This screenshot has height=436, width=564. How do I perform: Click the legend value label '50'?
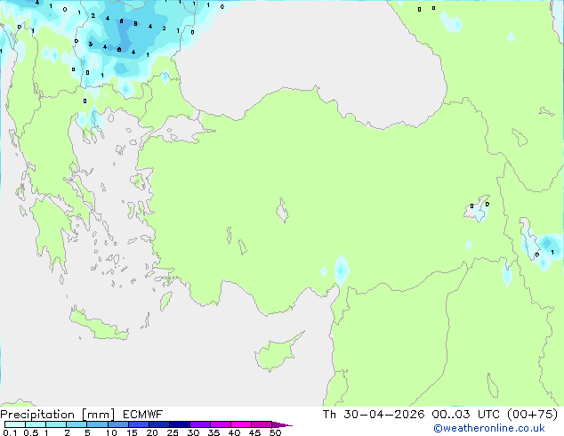(275, 432)
